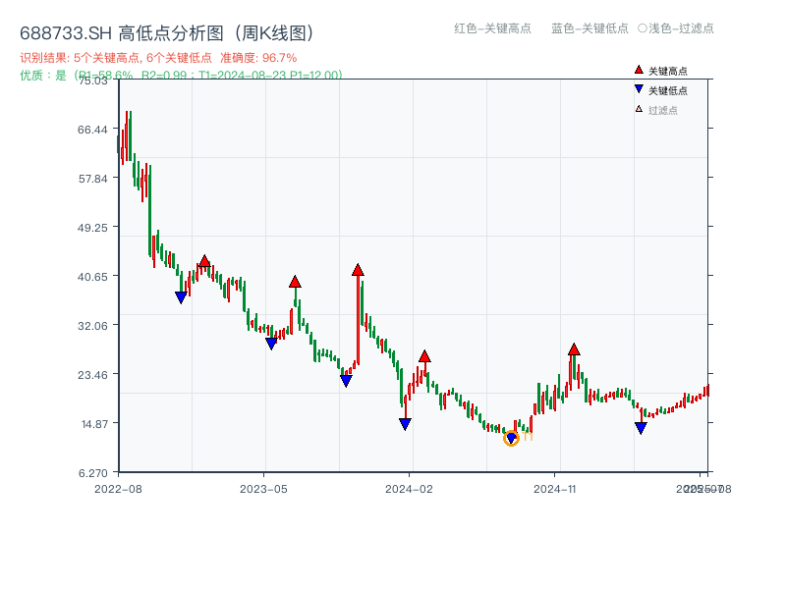
Task: Click the orange circled low point on the chart
Action: [x=512, y=438]
